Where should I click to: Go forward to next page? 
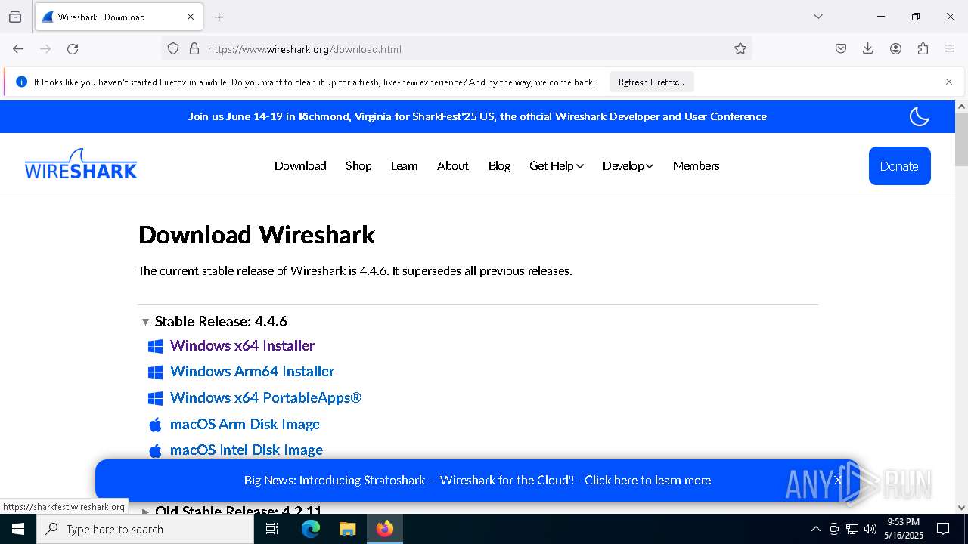point(45,49)
